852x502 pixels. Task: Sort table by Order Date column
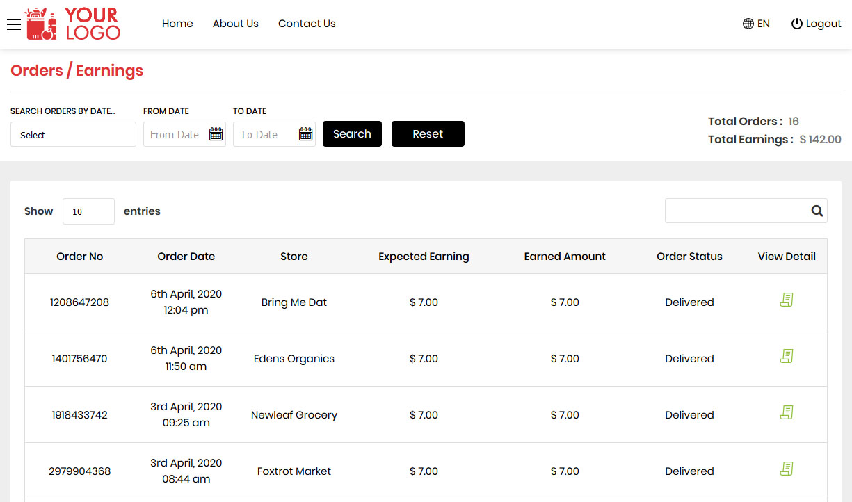(x=186, y=257)
